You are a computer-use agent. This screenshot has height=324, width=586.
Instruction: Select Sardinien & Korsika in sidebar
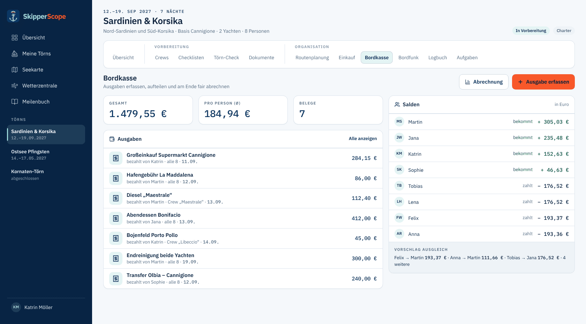click(46, 134)
